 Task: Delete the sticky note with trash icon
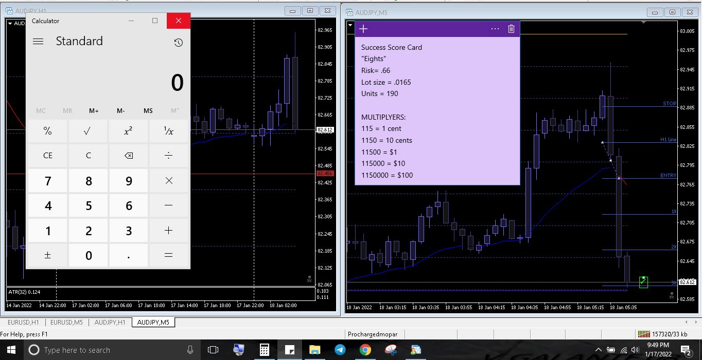511,29
